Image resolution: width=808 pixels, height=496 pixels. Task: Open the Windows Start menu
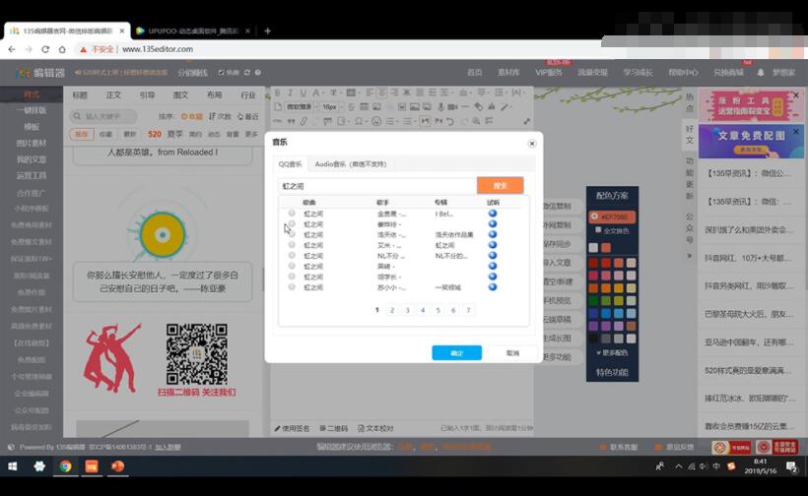pos(13,466)
